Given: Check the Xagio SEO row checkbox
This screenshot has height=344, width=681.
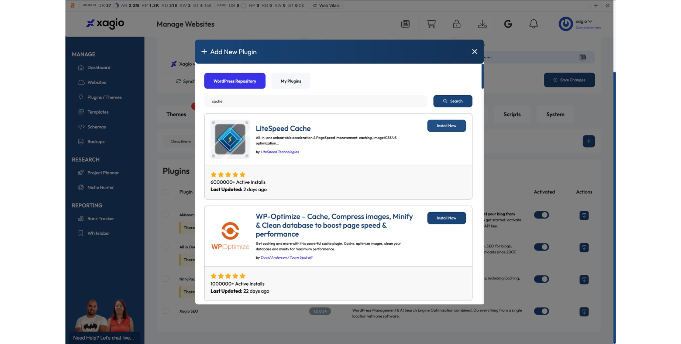Looking at the screenshot, I should pyautogui.click(x=165, y=311).
